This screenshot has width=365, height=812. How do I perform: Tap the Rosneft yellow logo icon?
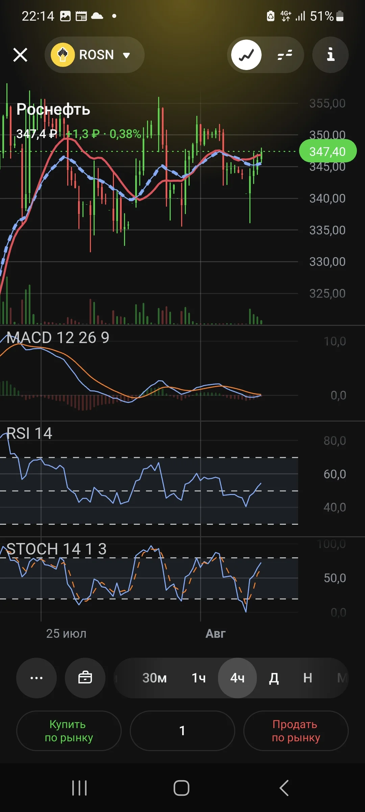coord(63,55)
